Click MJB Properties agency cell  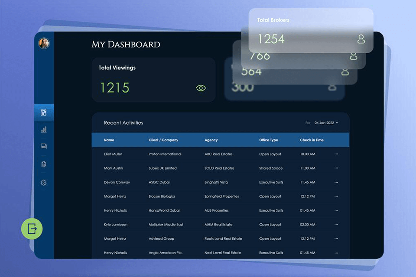tap(217, 210)
